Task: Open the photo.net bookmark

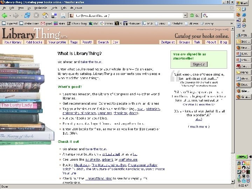Action: (x=132, y=23)
